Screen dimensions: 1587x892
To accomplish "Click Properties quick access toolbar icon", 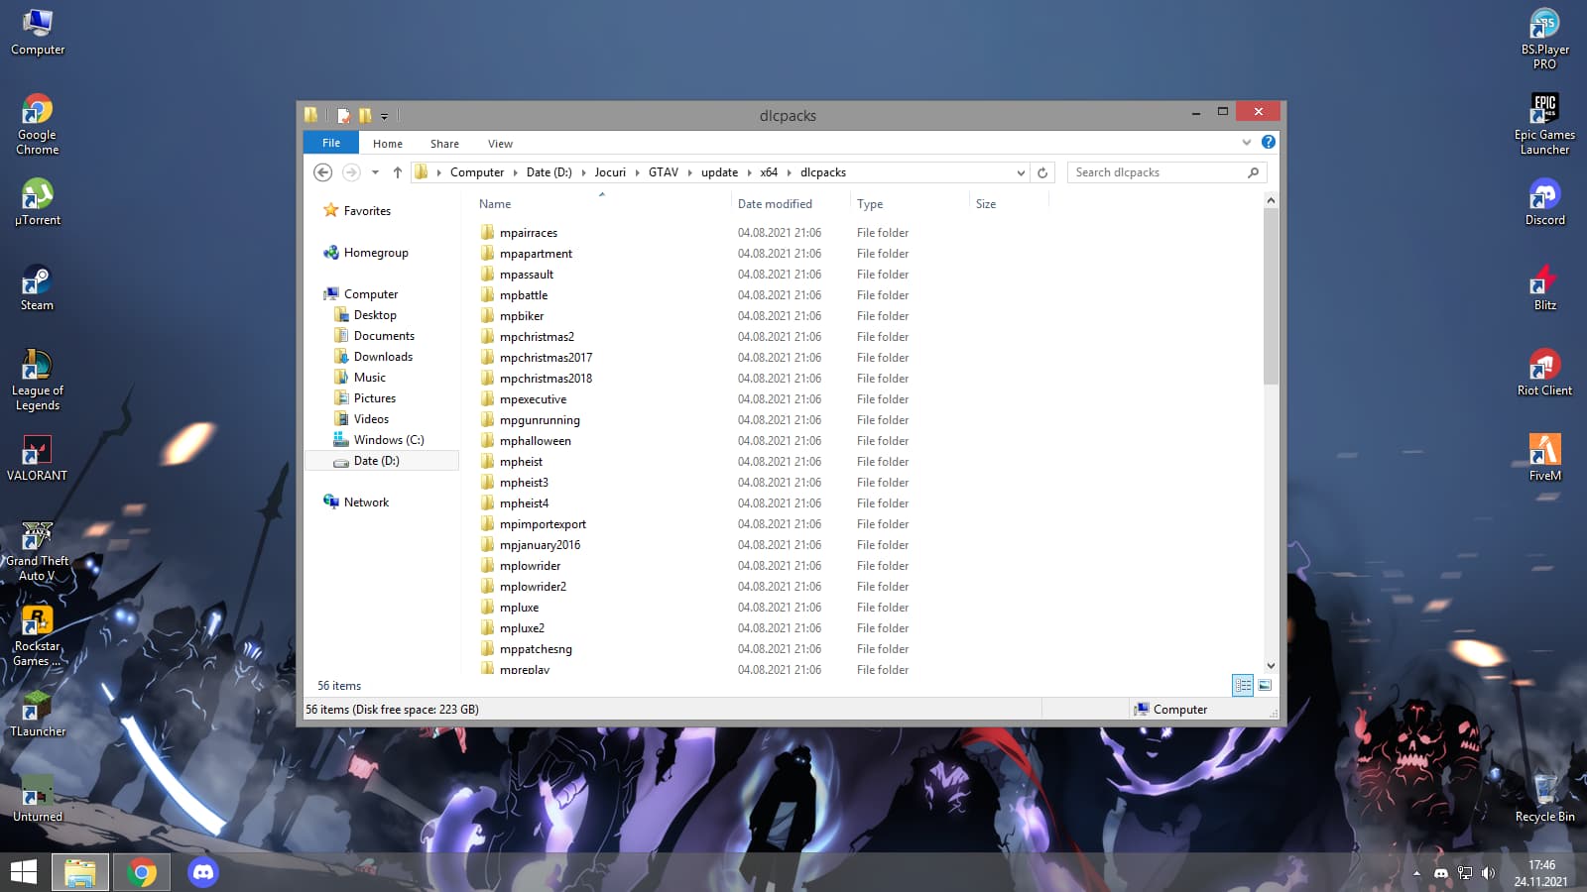I will [343, 116].
